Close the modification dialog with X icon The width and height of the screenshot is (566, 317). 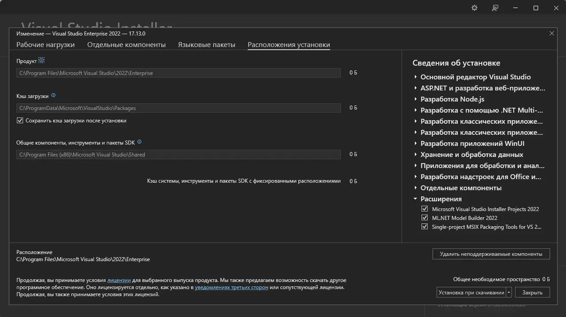click(552, 33)
